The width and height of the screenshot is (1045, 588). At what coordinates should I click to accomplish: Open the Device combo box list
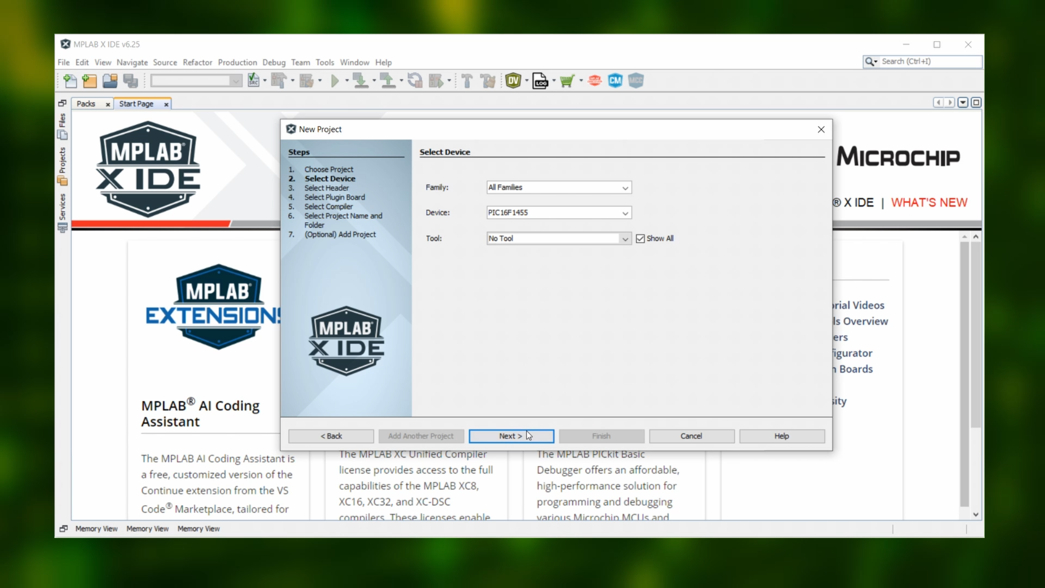coord(625,213)
